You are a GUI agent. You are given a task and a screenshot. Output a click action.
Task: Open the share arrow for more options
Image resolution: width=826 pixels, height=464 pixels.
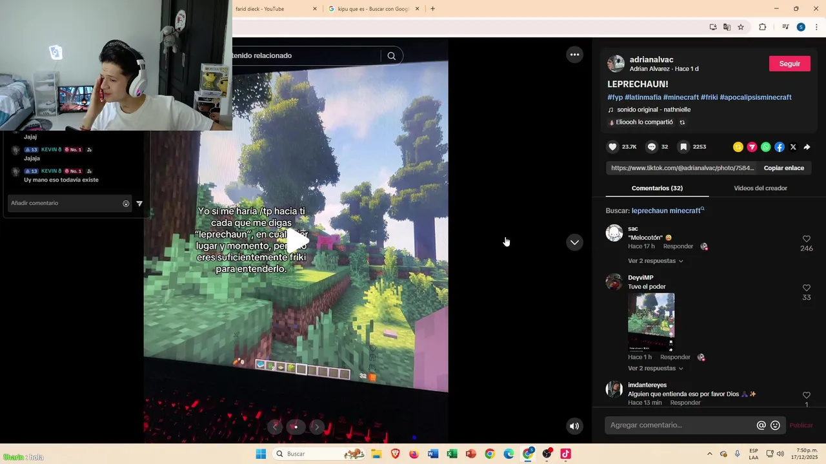[807, 147]
